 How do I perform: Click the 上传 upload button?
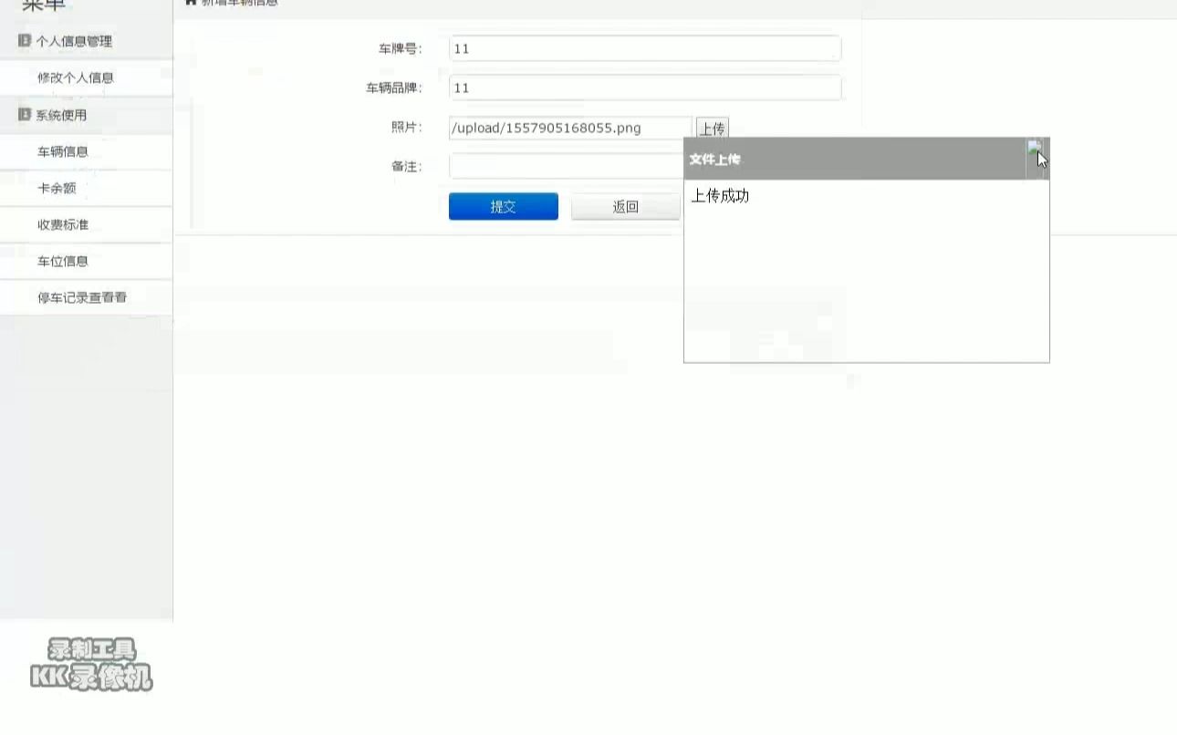pos(713,129)
